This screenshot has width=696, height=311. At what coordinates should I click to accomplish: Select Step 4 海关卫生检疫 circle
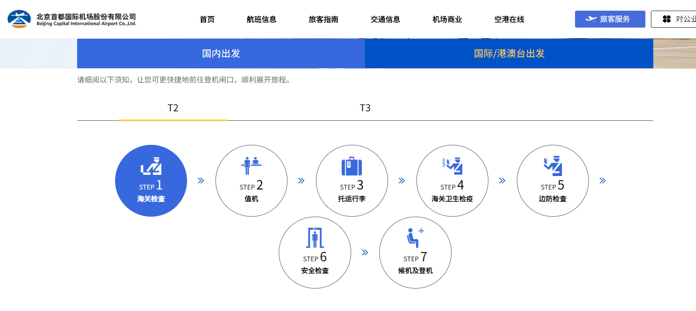(452, 181)
